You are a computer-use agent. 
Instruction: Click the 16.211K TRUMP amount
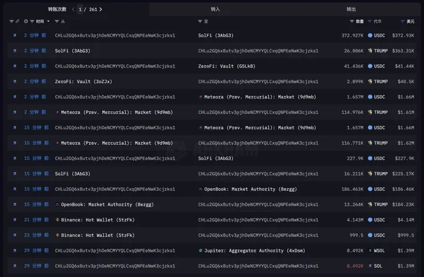pyautogui.click(x=354, y=173)
